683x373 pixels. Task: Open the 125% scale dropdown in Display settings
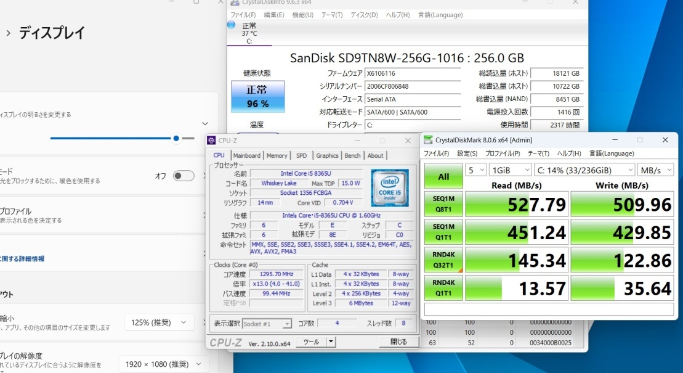[x=158, y=323]
